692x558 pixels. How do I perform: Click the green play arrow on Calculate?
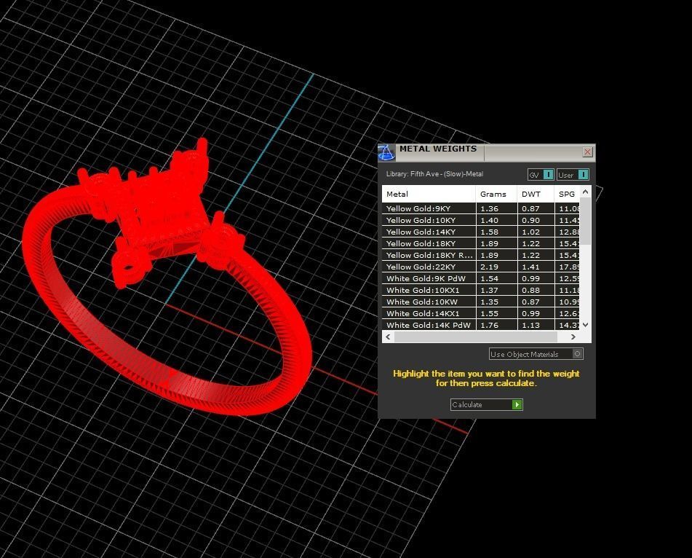pos(517,405)
